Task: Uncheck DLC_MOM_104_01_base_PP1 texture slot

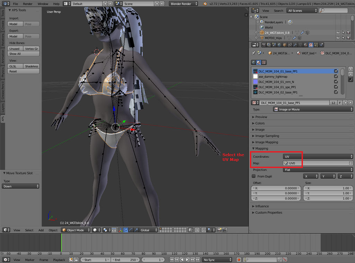Action: pyautogui.click(x=336, y=71)
